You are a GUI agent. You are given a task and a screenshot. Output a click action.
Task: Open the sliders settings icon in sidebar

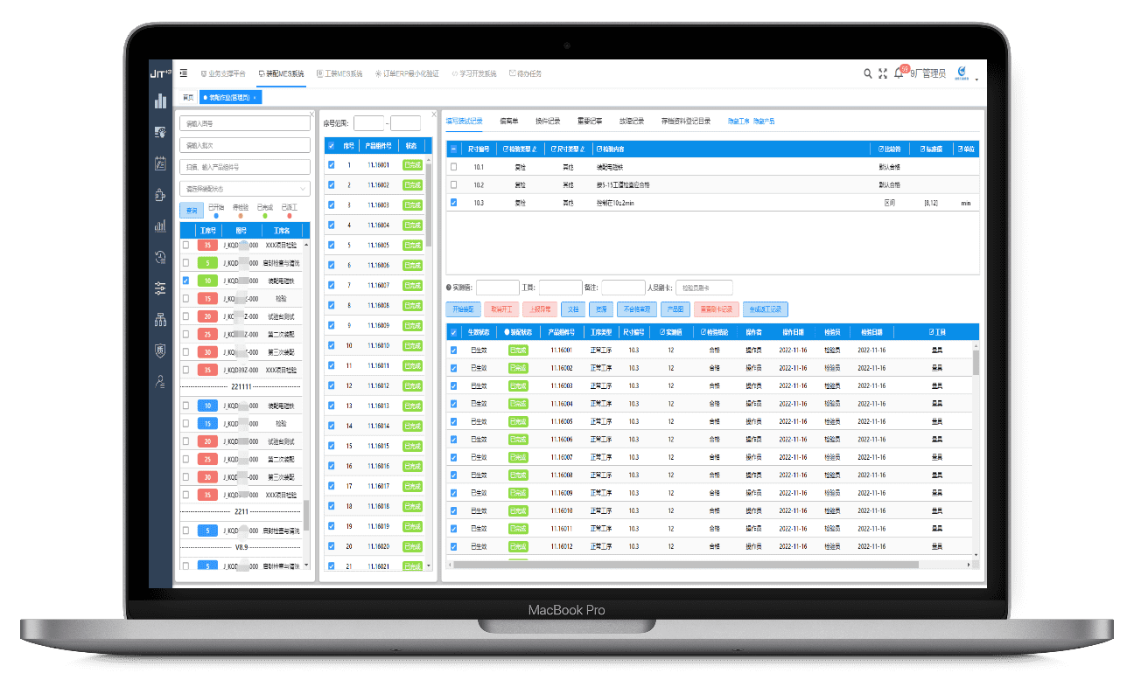coord(160,288)
